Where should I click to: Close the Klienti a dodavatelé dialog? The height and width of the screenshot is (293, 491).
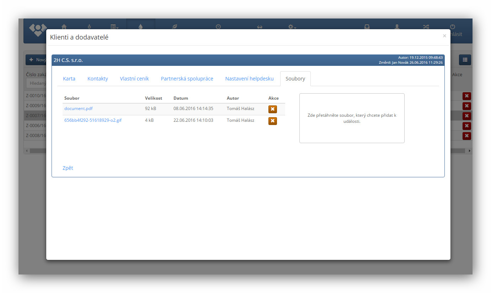(444, 36)
